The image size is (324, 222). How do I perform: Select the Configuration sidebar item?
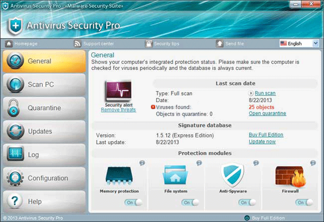[44, 178]
